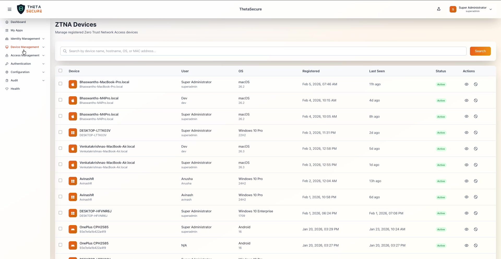Block the DESKTOP-LTTK03V device
Screen dimensions: 501x259
point(476,133)
